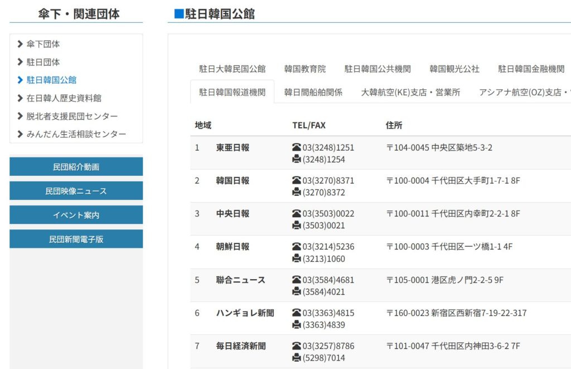The height and width of the screenshot is (369, 571).
Task: Switch to the 駐日大韓民国公館 tab
Action: click(x=233, y=69)
